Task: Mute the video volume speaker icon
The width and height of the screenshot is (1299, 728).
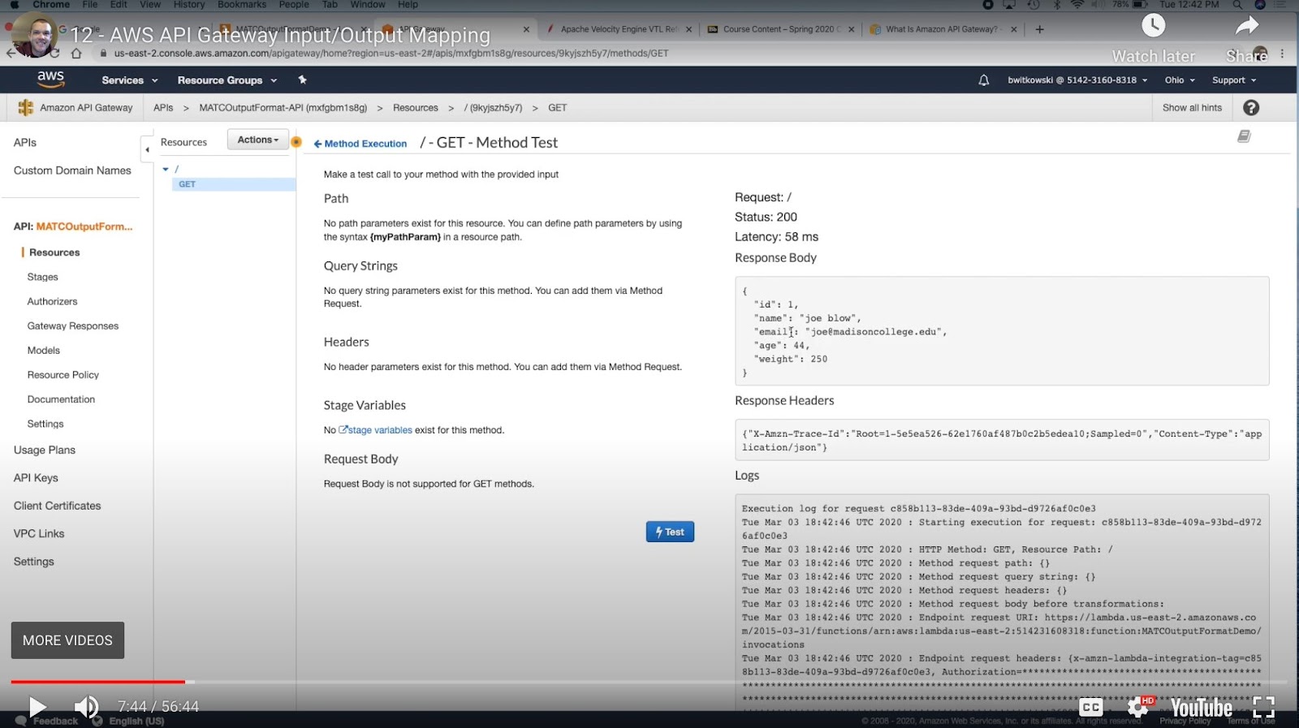Action: coord(86,707)
